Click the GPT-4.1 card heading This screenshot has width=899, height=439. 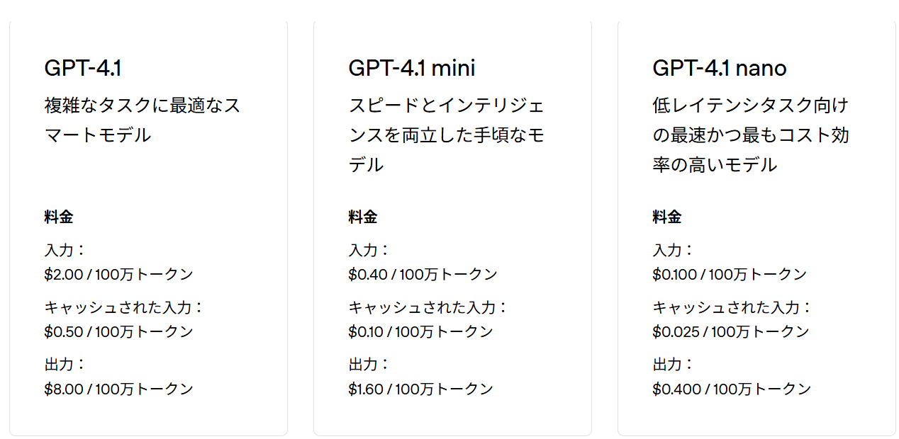pos(83,68)
